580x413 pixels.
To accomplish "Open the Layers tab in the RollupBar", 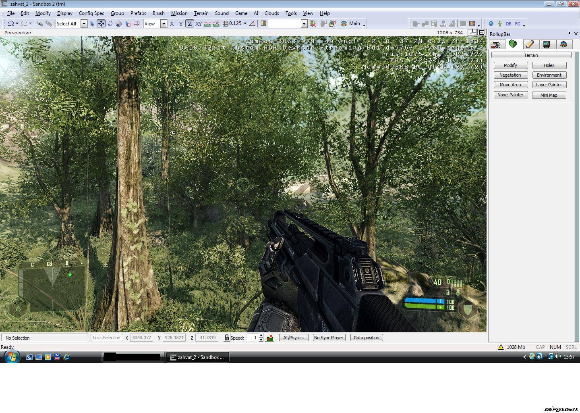I will tap(563, 44).
